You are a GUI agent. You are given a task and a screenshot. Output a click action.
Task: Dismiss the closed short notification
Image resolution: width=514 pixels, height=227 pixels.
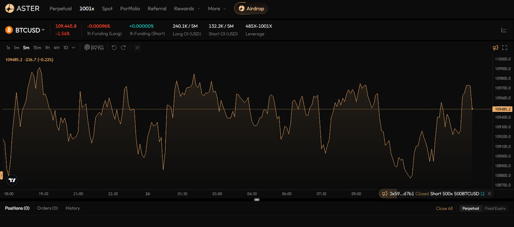[x=489, y=194]
